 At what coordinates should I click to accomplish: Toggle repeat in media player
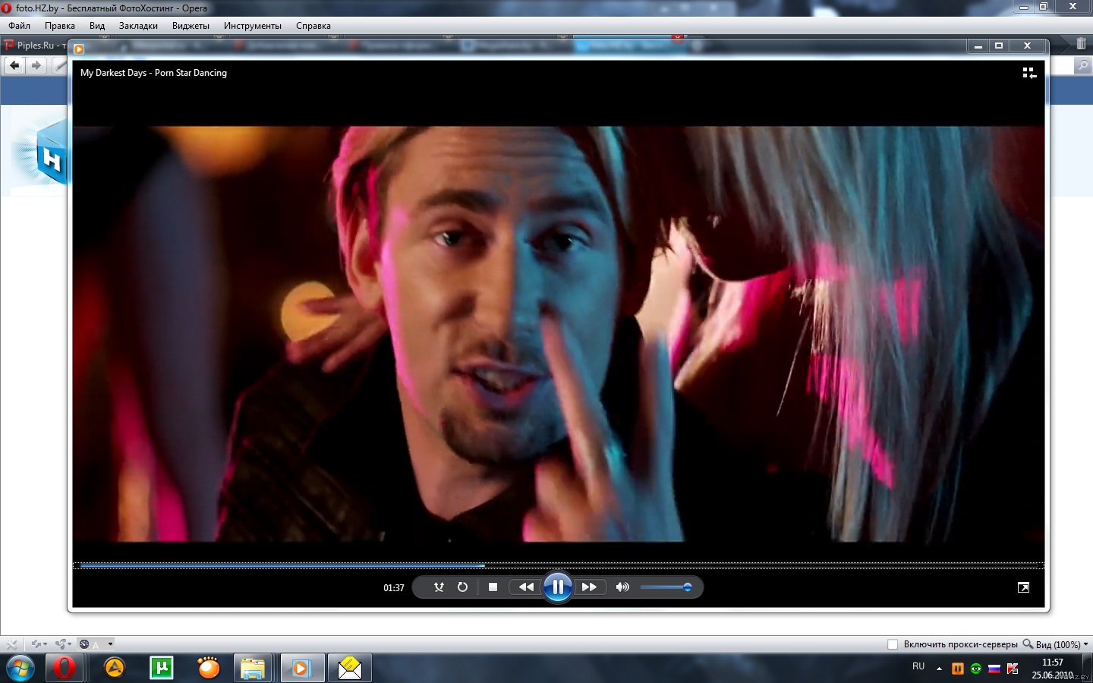coord(462,587)
